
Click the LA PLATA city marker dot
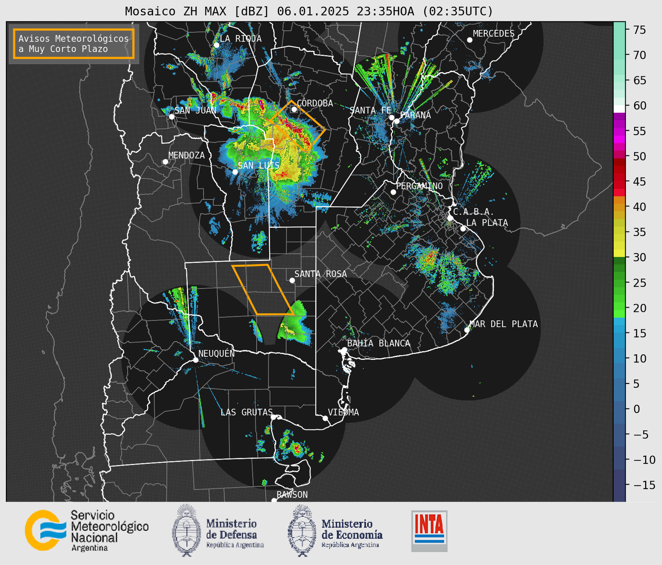click(463, 229)
